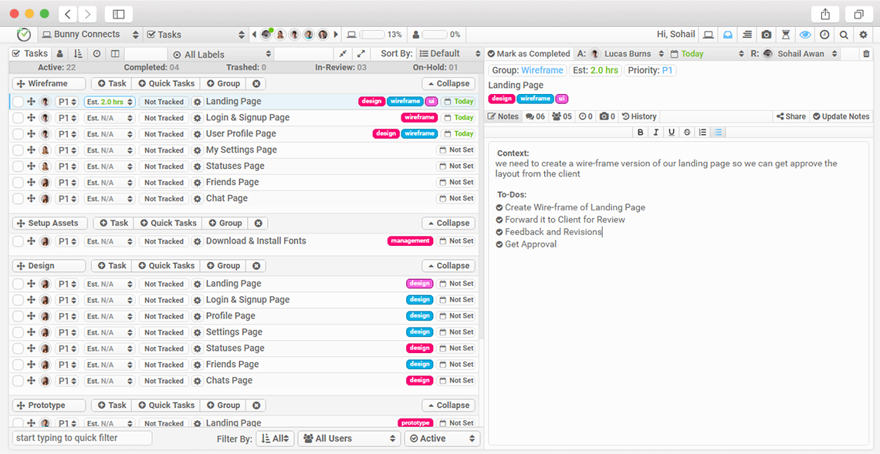The image size is (880, 454).
Task: Open the comments tab showing 06
Action: [536, 116]
